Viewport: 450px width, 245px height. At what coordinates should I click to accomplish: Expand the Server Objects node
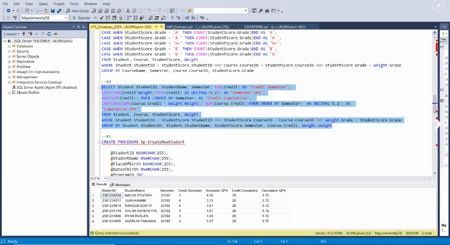(x=9, y=57)
